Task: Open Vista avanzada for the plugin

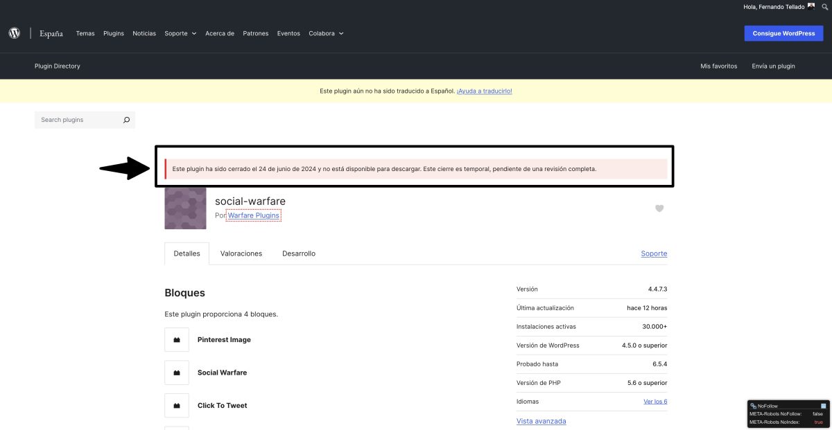Action: coord(541,420)
